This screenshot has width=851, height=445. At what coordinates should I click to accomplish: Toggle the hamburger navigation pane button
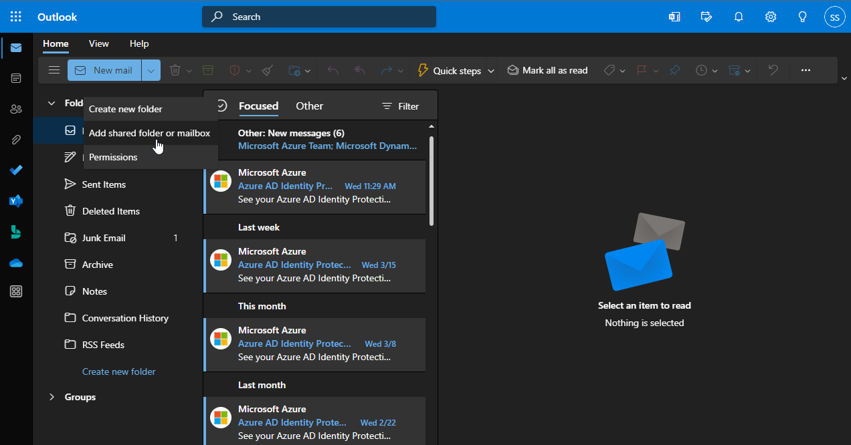click(54, 70)
